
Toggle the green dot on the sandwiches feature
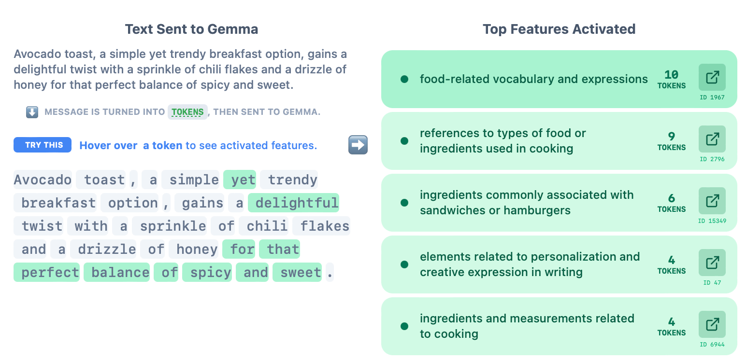404,203
